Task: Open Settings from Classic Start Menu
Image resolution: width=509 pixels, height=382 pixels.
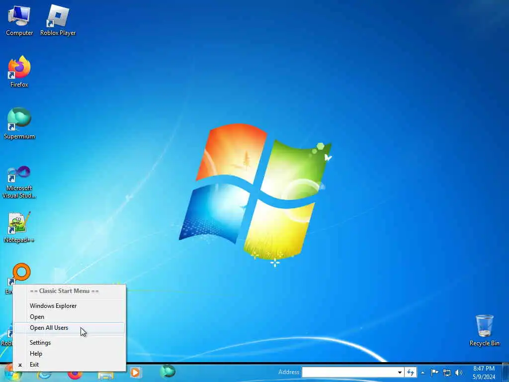Action: click(69, 343)
